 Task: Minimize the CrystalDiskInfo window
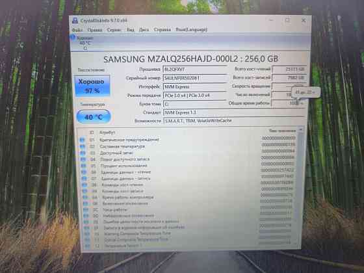point(271,20)
